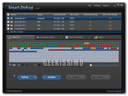Expand Show latest news panel
This screenshot has width=128, height=96.
[x=14, y=91]
